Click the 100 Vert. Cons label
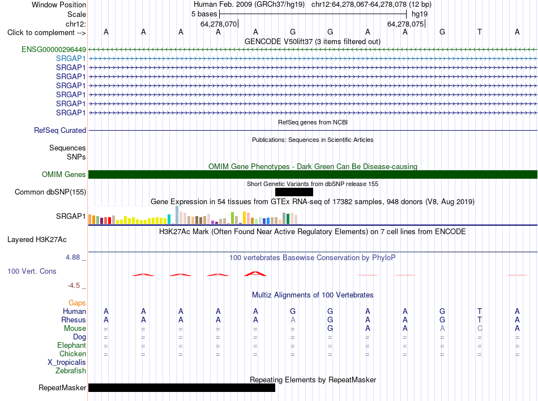Viewport: 538px width, 401px height. tap(32, 271)
